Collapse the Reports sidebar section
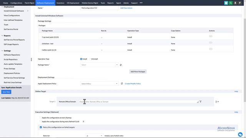 tap(2, 36)
